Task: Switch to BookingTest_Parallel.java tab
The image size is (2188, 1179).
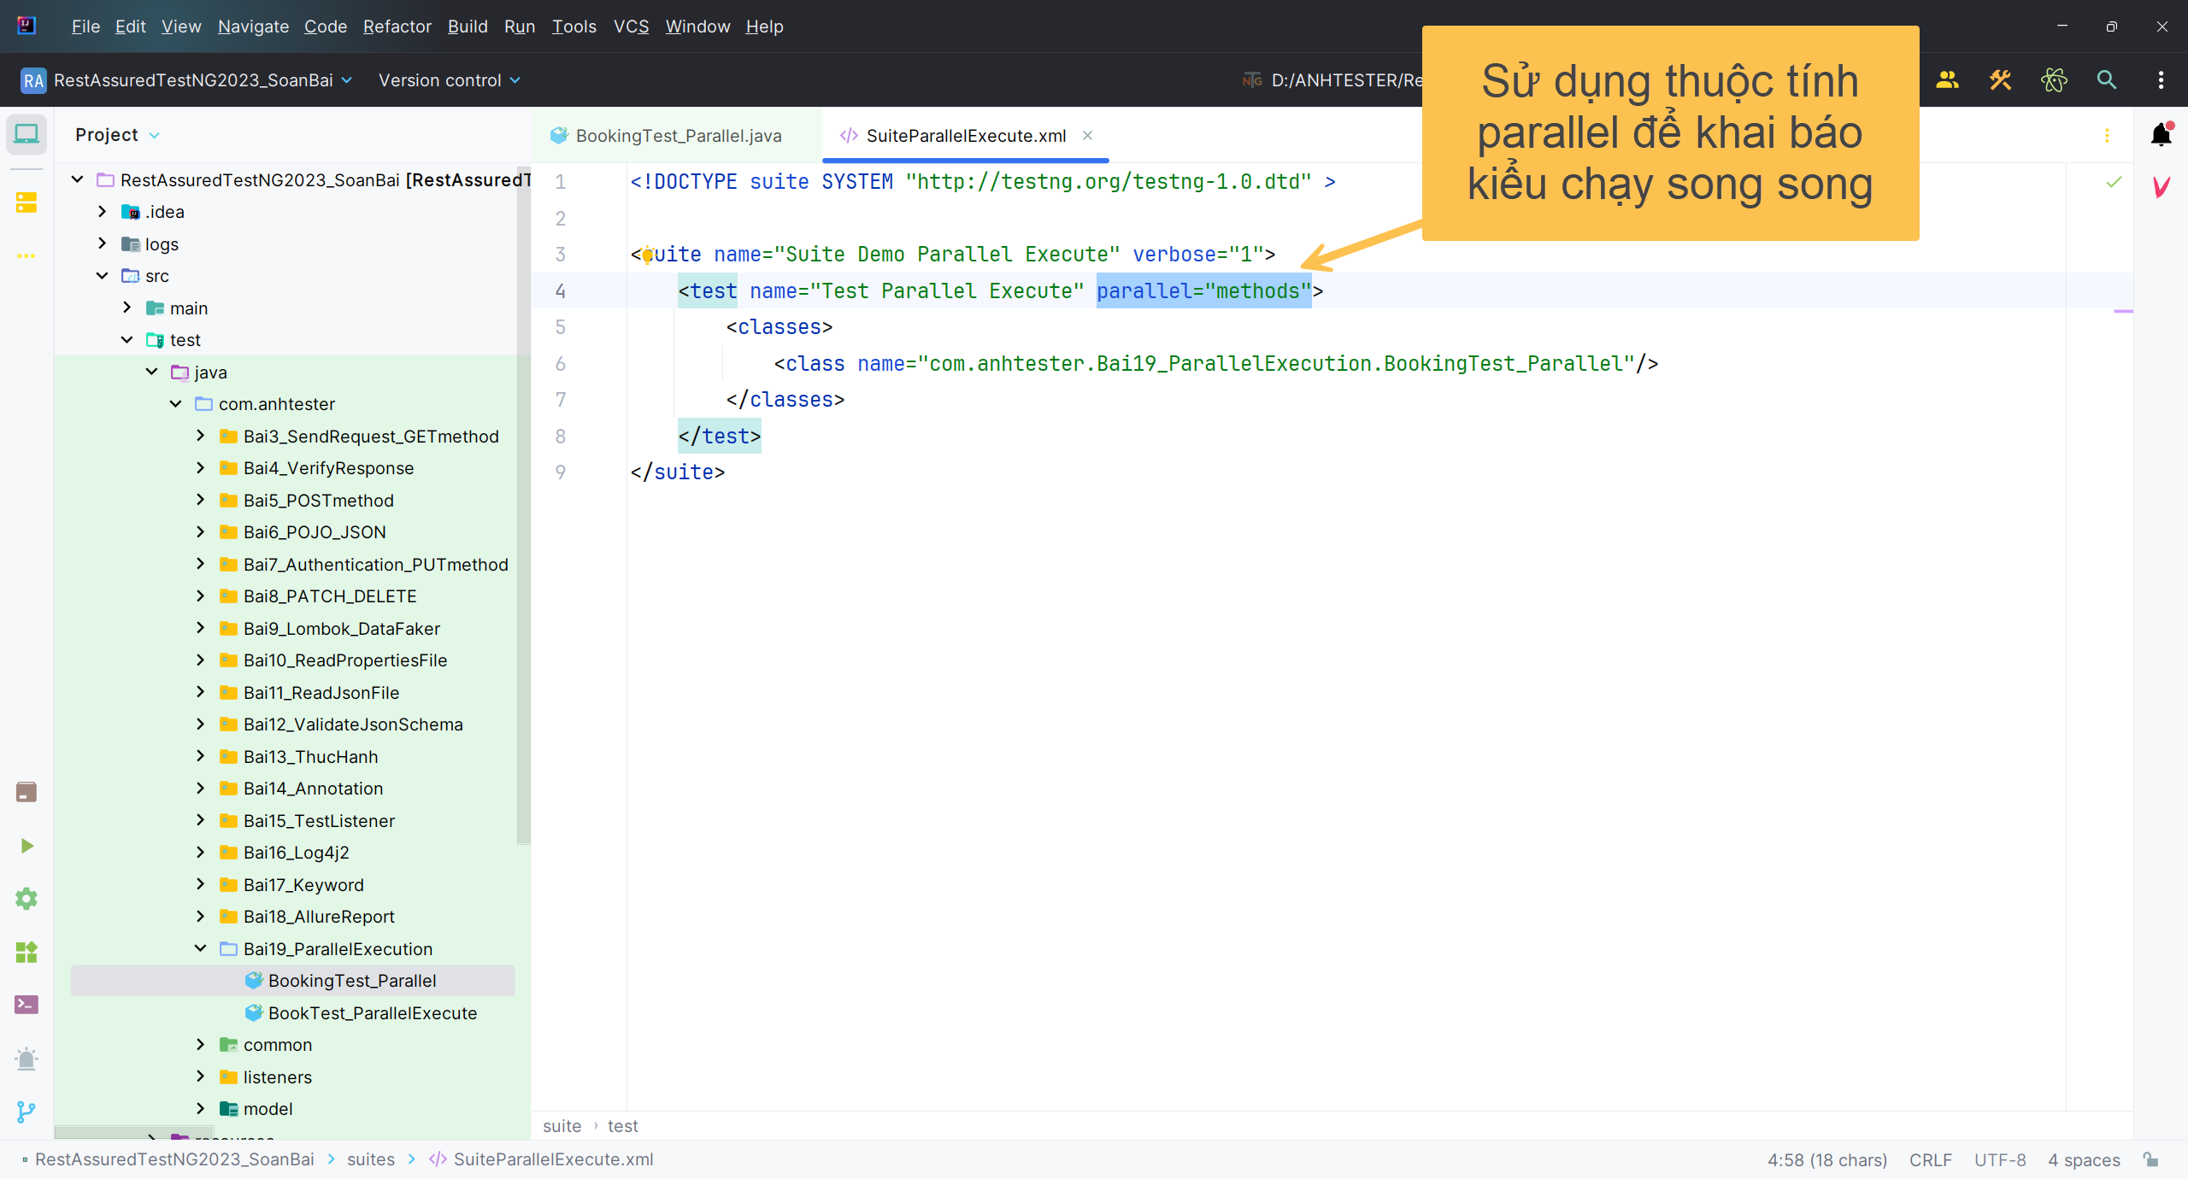Action: [x=667, y=136]
